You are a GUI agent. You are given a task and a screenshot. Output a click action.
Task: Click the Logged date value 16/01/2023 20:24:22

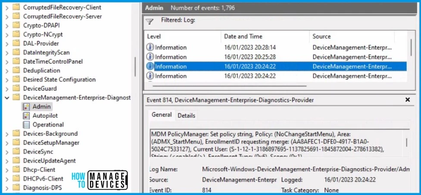pos(350,179)
